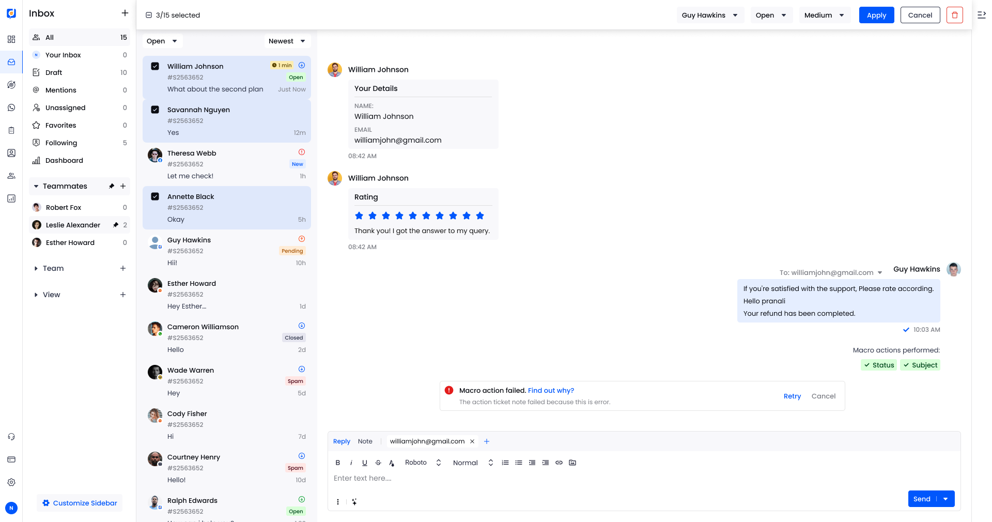Deselect the Annette Black conversation checkbox
The image size is (992, 522).
pyautogui.click(x=155, y=196)
